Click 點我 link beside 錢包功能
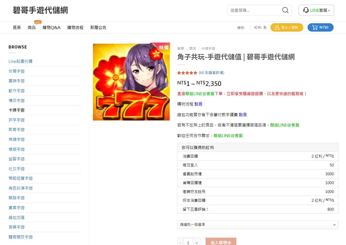Viewport: 346px width, 245px height. point(243,115)
